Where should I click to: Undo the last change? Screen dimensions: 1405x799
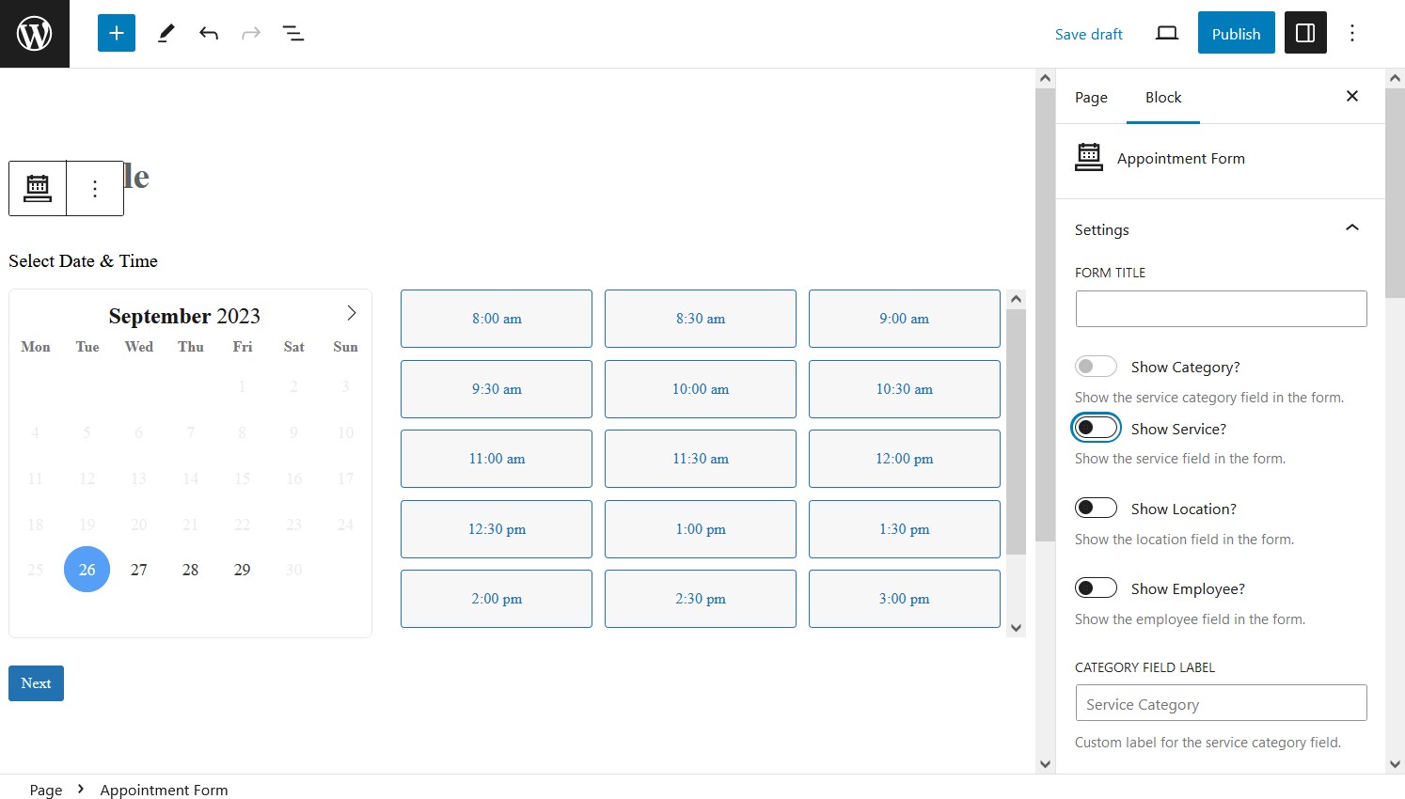(209, 34)
